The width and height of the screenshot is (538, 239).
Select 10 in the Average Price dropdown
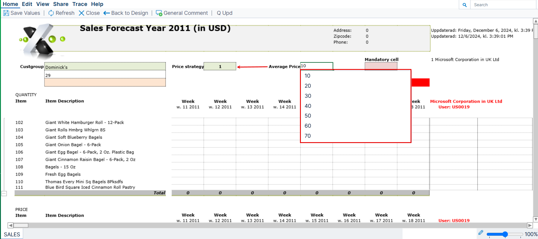pyautogui.click(x=356, y=76)
